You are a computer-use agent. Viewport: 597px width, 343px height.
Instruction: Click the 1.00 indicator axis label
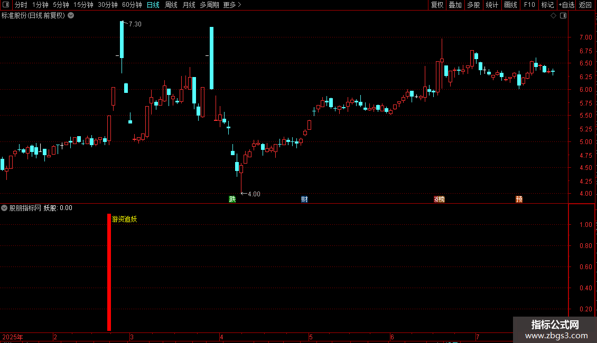(x=585, y=225)
